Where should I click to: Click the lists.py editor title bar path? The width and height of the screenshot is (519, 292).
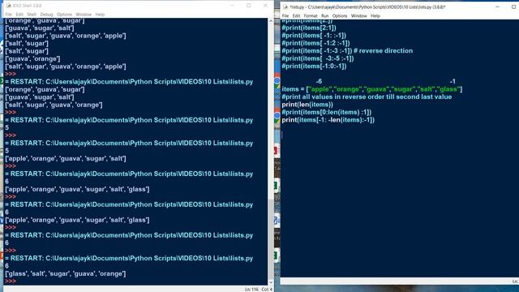[367, 7]
